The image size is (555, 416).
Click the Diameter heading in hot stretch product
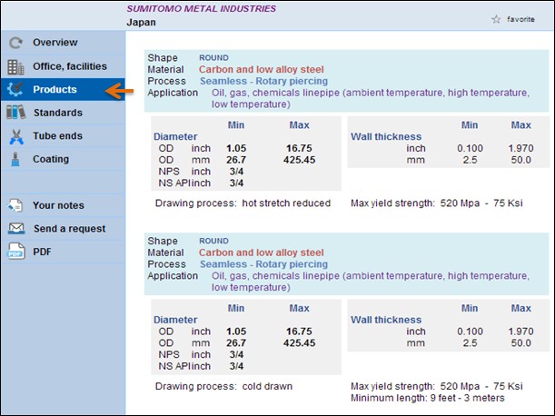point(175,136)
